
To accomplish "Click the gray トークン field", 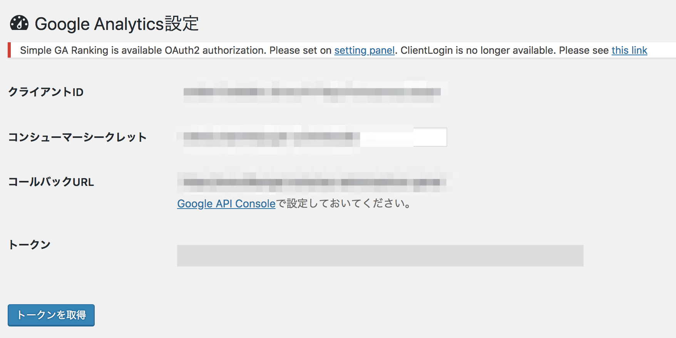I will [380, 256].
